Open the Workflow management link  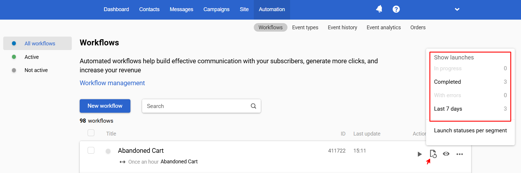click(112, 83)
